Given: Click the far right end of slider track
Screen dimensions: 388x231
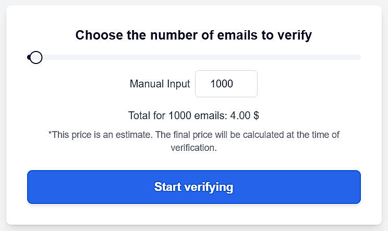Looking at the screenshot, I should (359, 57).
